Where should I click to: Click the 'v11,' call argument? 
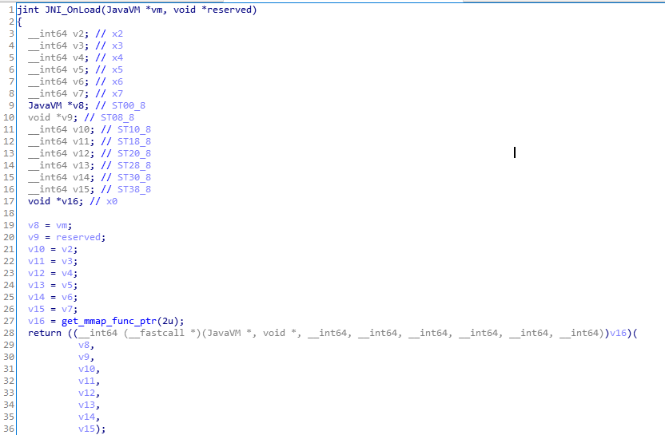tap(89, 381)
